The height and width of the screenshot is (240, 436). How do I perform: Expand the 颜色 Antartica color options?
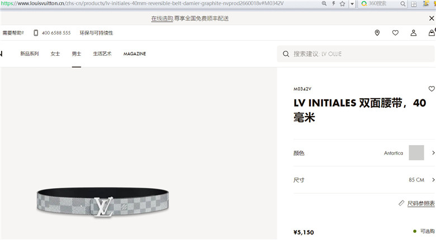[x=364, y=153]
